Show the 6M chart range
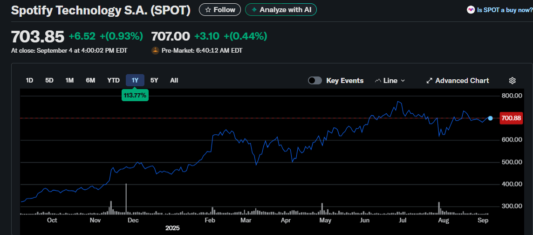Image resolution: width=533 pixels, height=235 pixels. pos(90,80)
